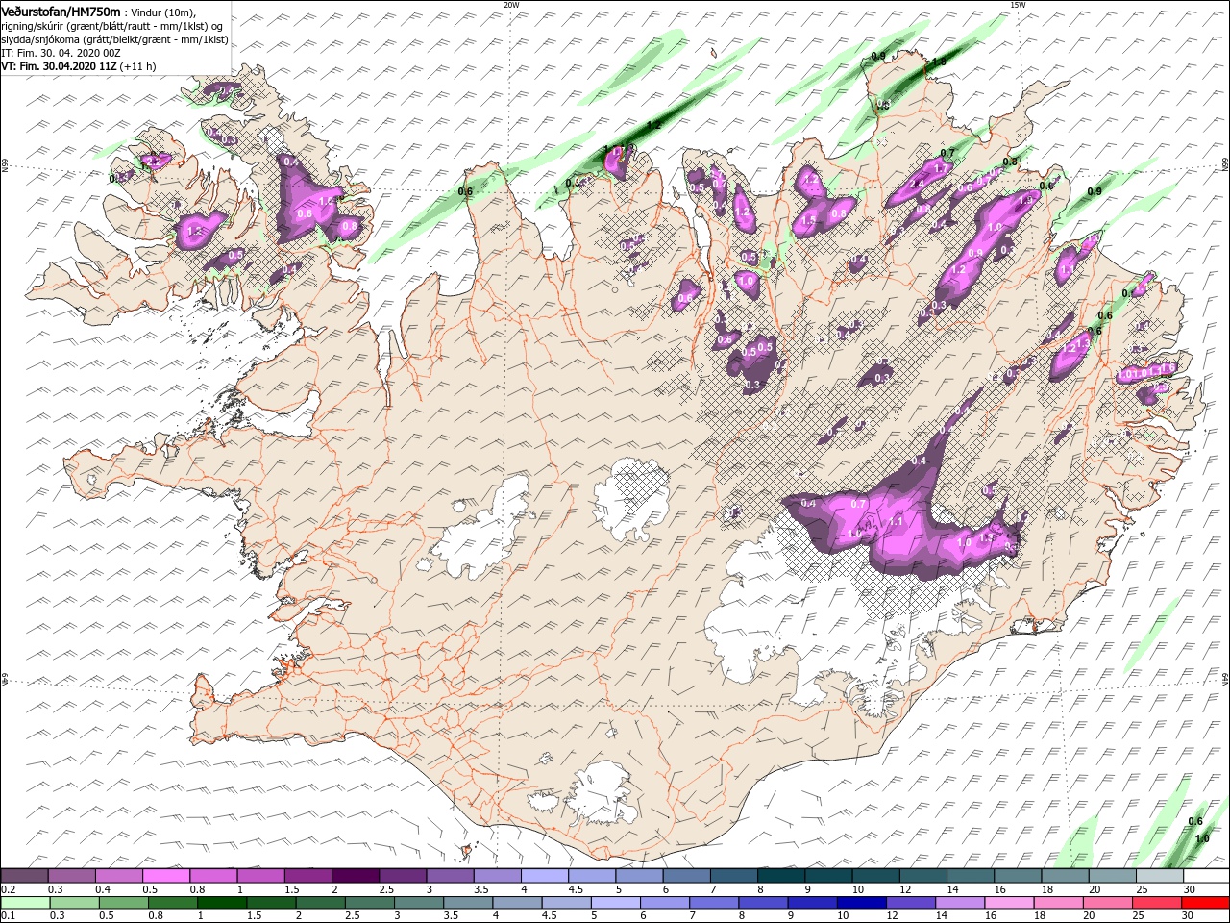Click the 'VT: Fim. 30.04.2020 11Z' valid time
This screenshot has width=1230, height=923.
pyautogui.click(x=59, y=66)
